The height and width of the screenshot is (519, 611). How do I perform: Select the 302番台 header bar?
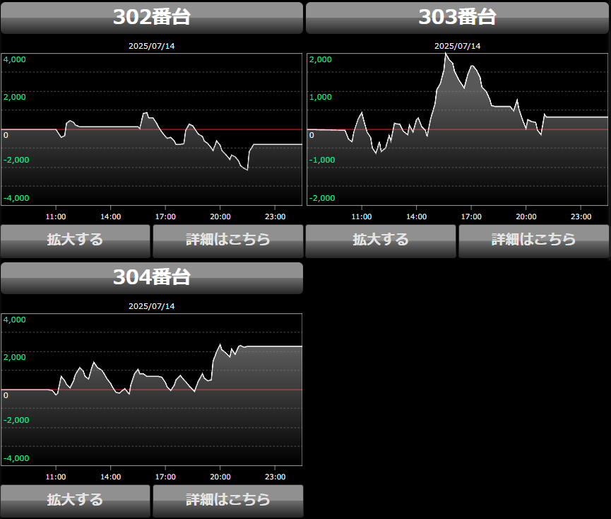pyautogui.click(x=152, y=18)
